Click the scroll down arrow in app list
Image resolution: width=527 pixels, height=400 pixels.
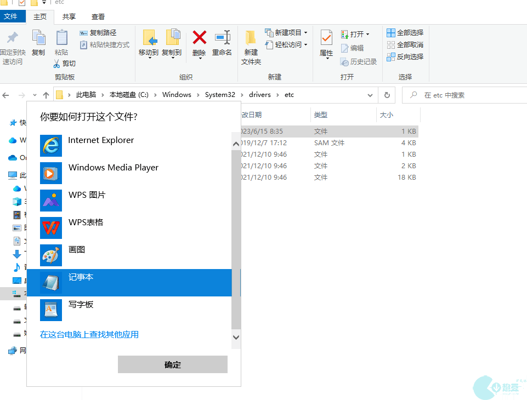tap(236, 338)
